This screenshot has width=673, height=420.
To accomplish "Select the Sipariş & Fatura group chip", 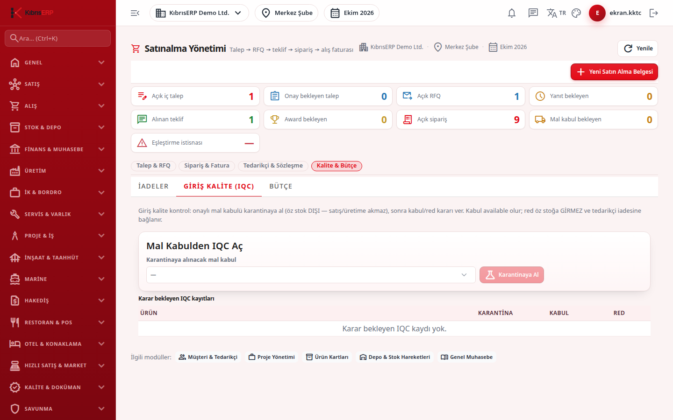I will tap(207, 166).
